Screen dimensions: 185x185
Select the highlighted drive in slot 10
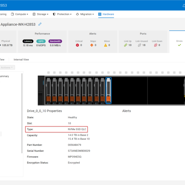(x=108, y=91)
